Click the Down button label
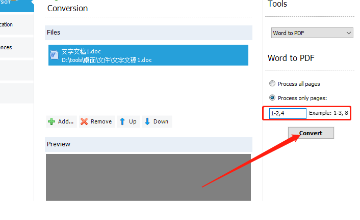The width and height of the screenshot is (360, 220). click(161, 121)
